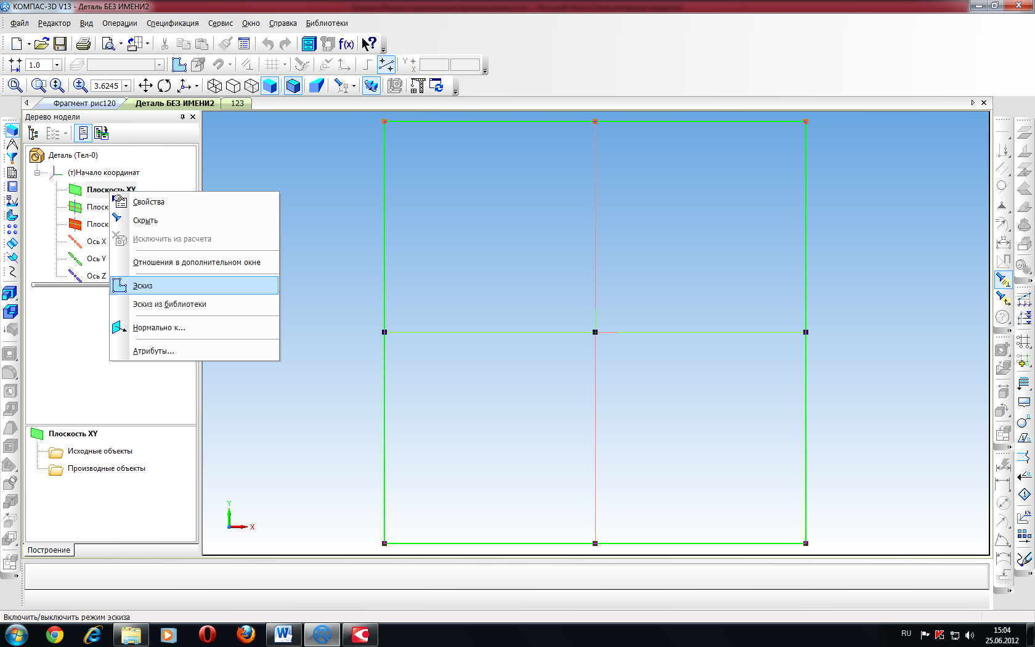Switch to 123 document tab
1035x647 pixels.
click(237, 103)
